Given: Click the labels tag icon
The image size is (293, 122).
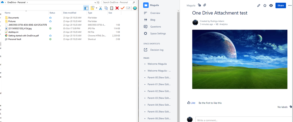Looking at the screenshot, I should pos(291,107).
